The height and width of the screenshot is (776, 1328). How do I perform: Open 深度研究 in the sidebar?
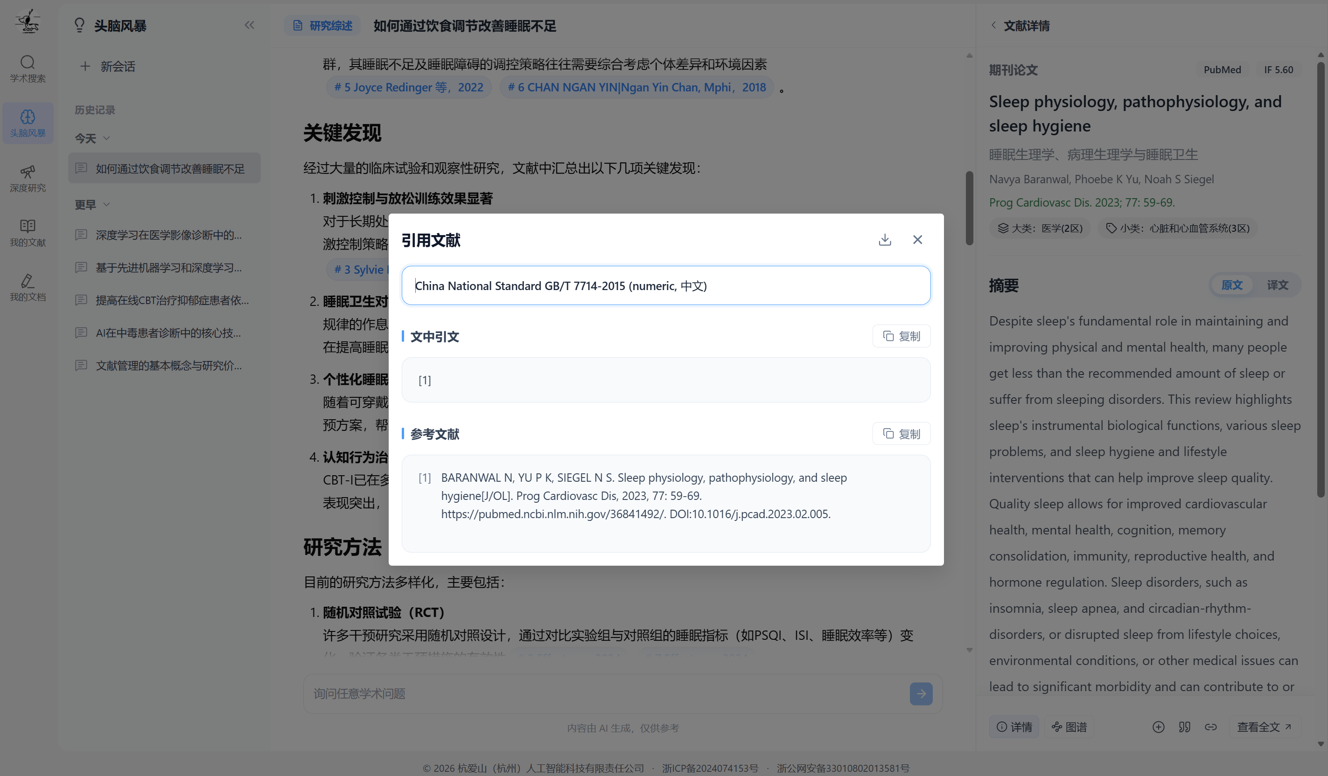pyautogui.click(x=28, y=179)
